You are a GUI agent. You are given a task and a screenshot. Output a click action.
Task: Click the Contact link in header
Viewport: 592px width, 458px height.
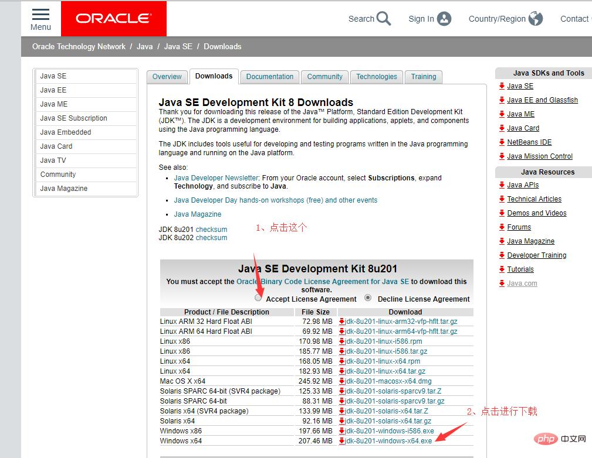pos(574,19)
